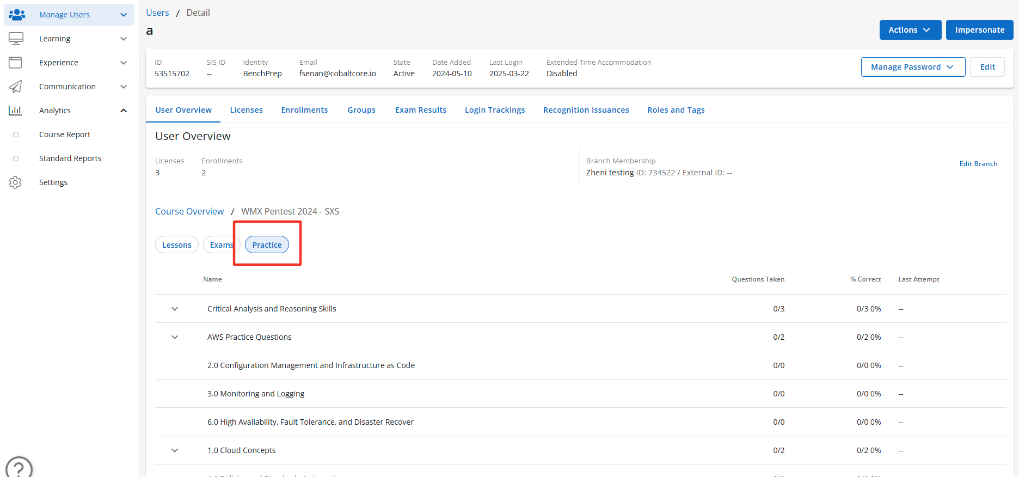Select the Course Report circle bullet
This screenshot has width=1019, height=477.
pyautogui.click(x=16, y=134)
